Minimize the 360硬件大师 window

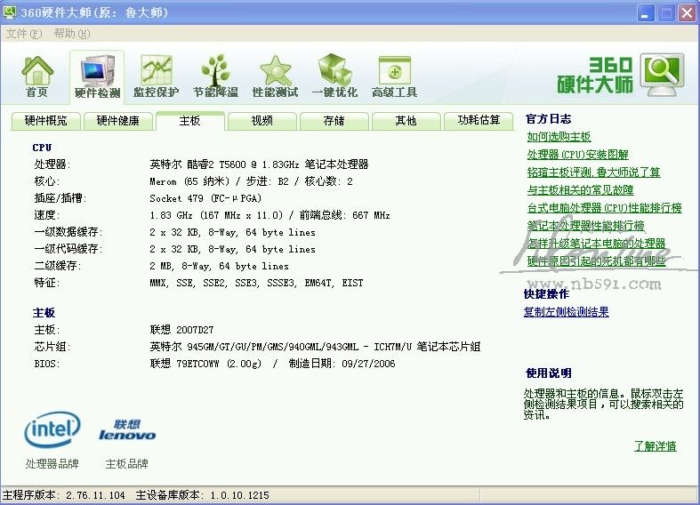[645, 12]
